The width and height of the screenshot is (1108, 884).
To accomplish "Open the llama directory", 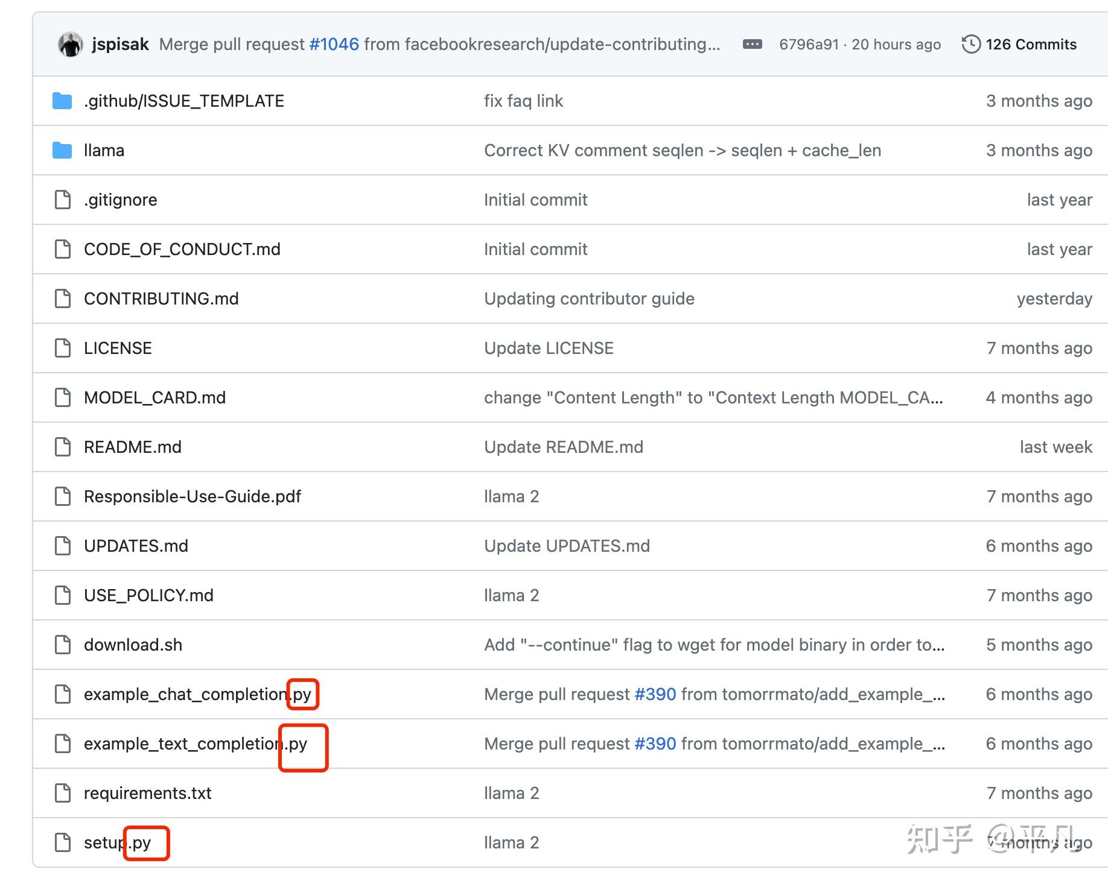I will [x=104, y=151].
